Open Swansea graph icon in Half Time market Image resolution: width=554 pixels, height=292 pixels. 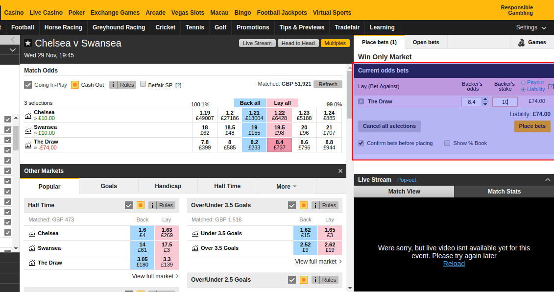[x=32, y=248]
